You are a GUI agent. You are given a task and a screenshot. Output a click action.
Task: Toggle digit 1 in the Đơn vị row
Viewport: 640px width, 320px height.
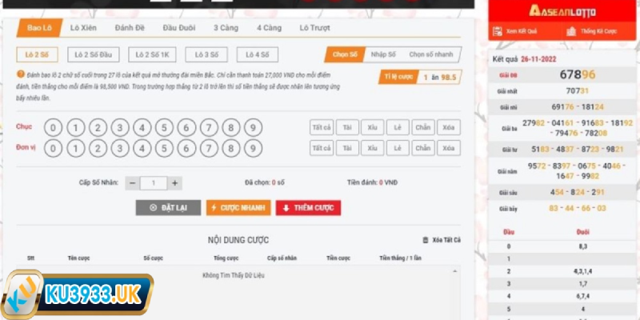(x=75, y=148)
